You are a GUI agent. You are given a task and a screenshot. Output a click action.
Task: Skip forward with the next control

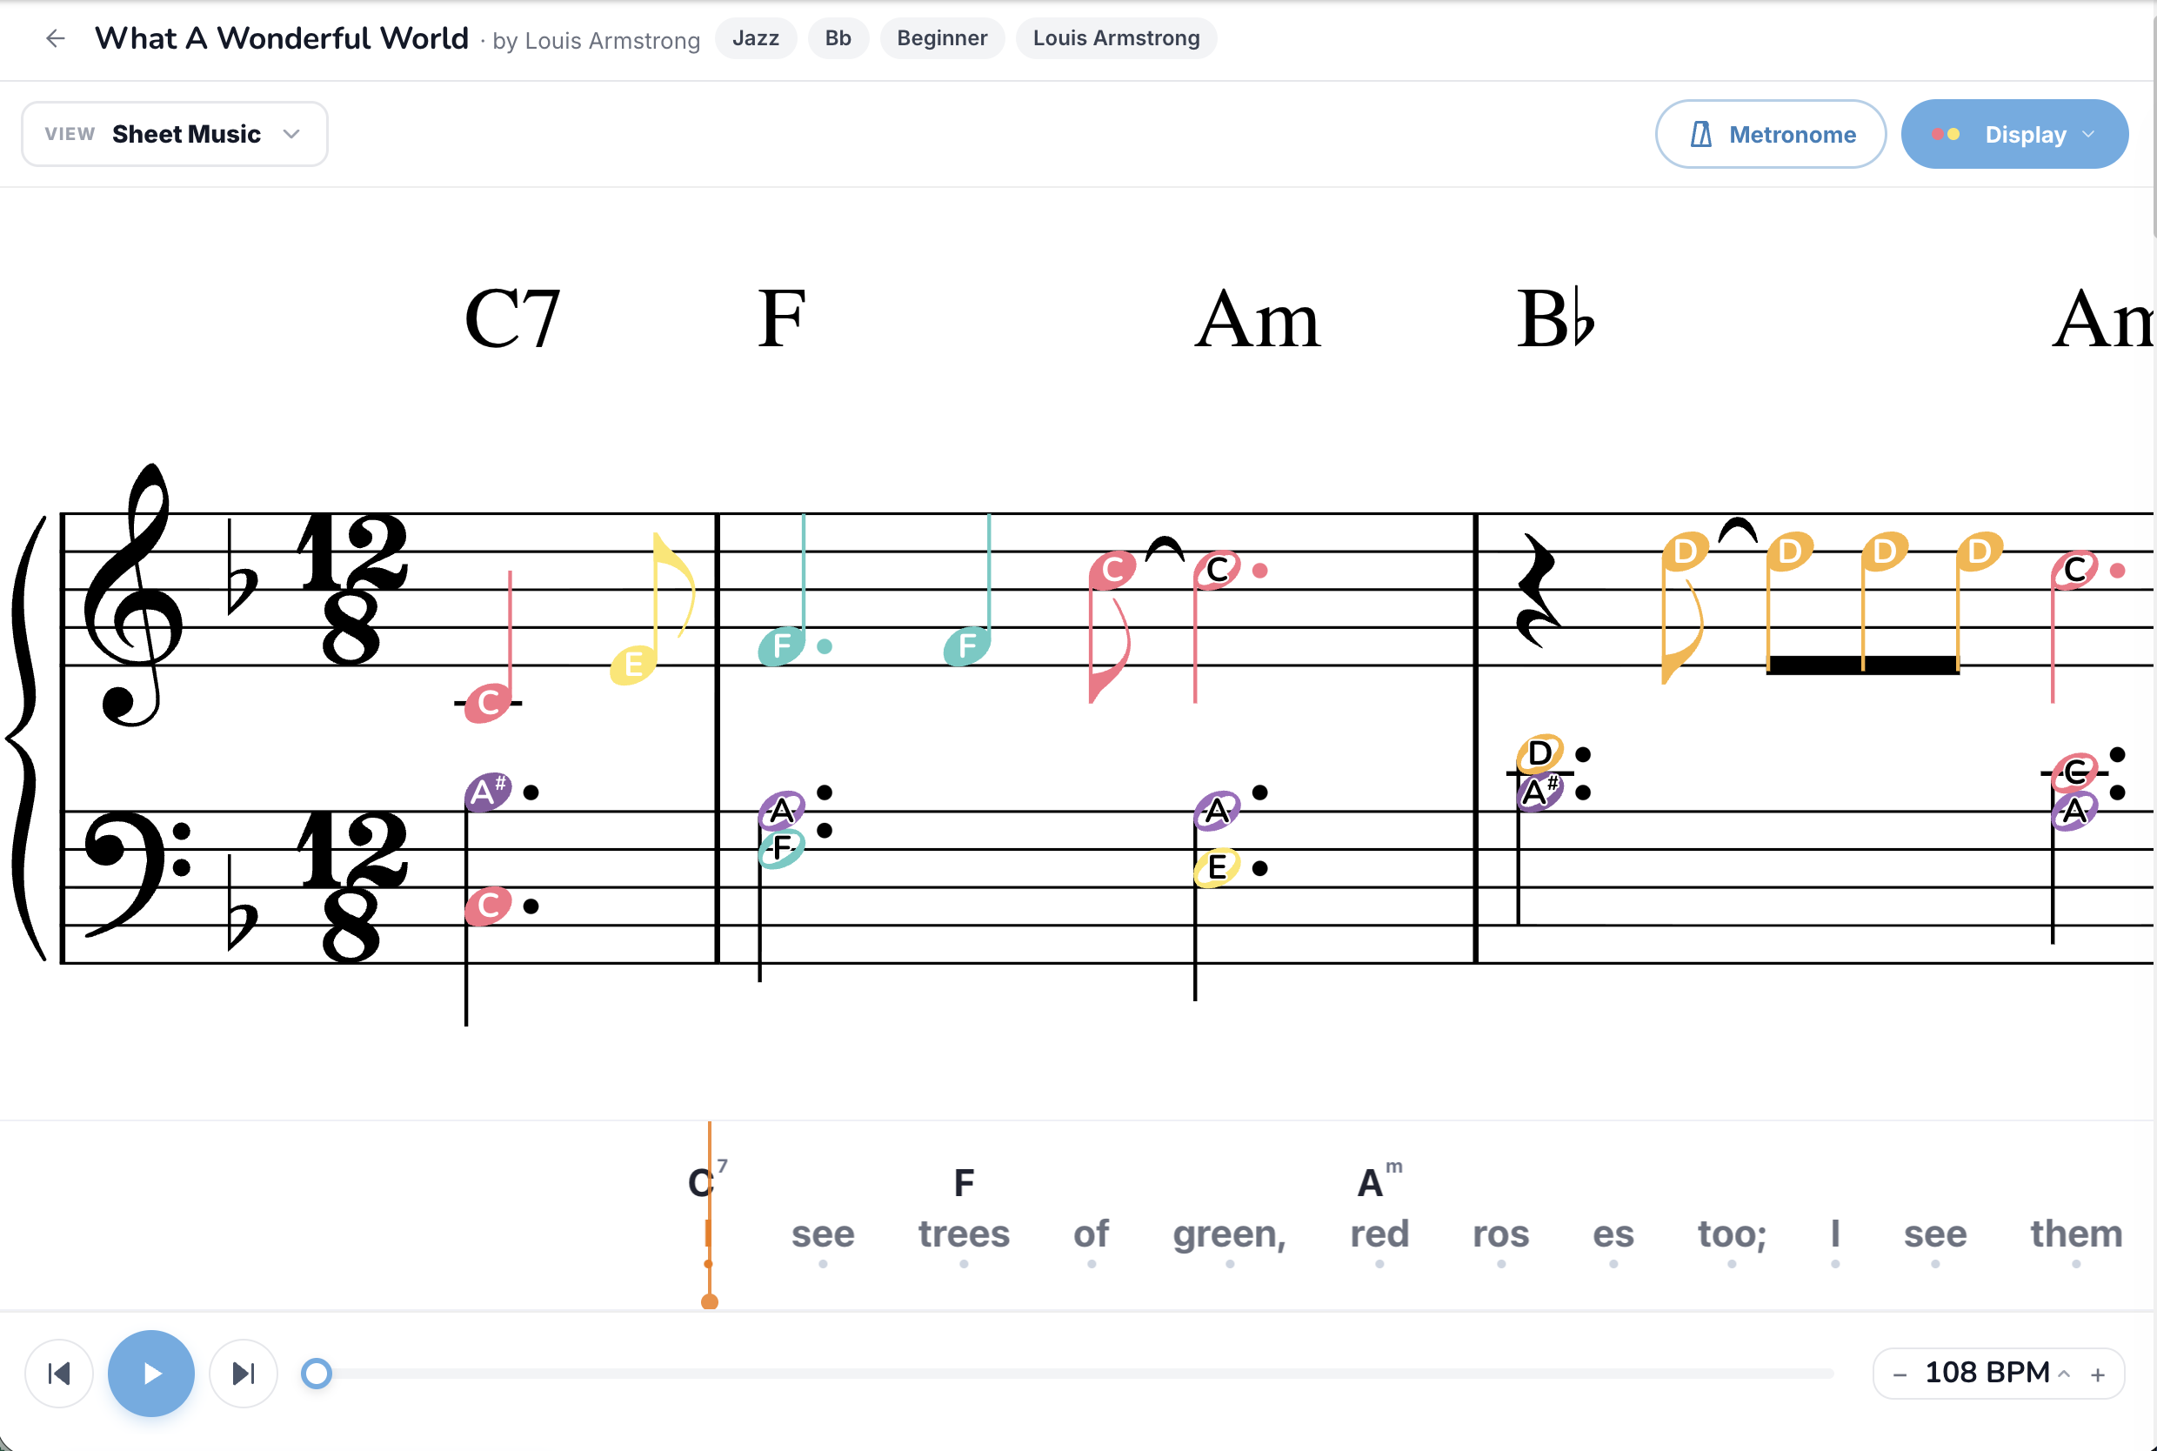[x=244, y=1374]
